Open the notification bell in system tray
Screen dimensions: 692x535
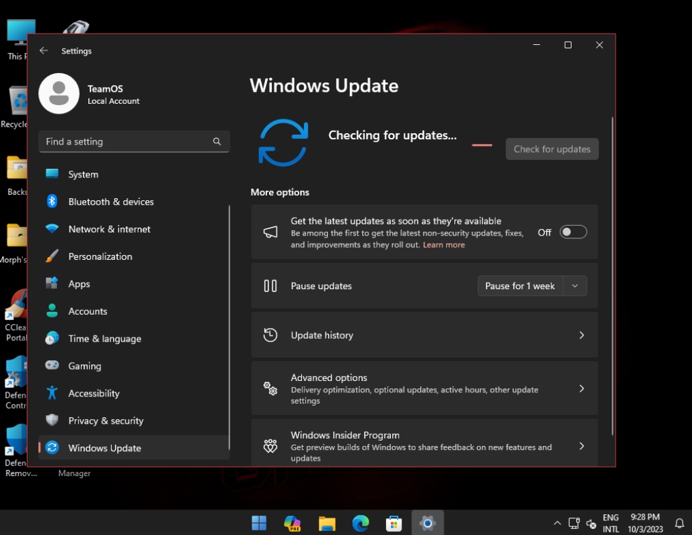pyautogui.click(x=680, y=524)
